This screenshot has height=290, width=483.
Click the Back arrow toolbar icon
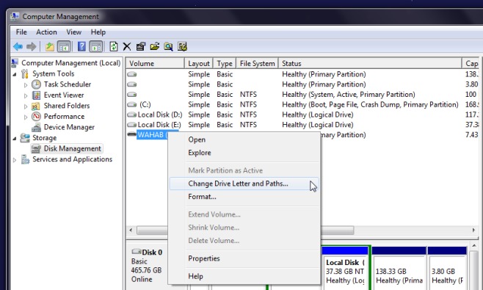[x=18, y=46]
